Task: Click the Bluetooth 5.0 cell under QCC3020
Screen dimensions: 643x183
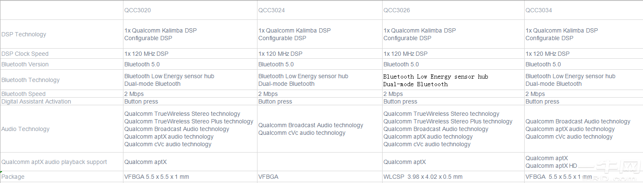Action: (142, 64)
